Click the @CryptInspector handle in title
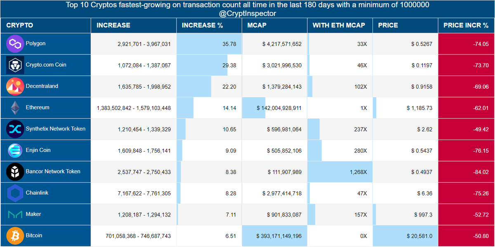 [x=247, y=14]
